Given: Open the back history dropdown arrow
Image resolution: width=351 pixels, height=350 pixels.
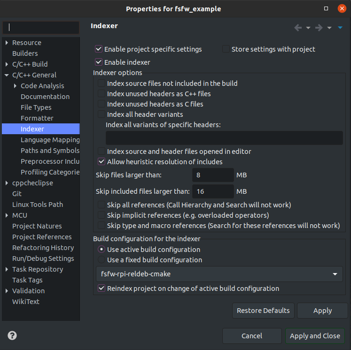Looking at the screenshot, I should (x=308, y=28).
